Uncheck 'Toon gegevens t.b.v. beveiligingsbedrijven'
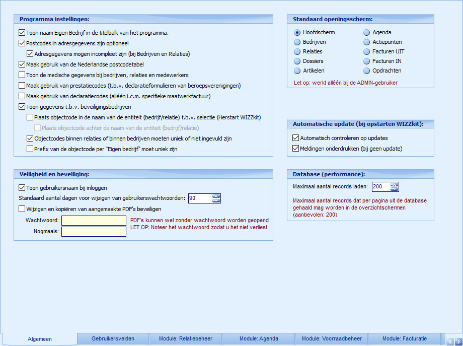The image size is (463, 346). point(22,107)
